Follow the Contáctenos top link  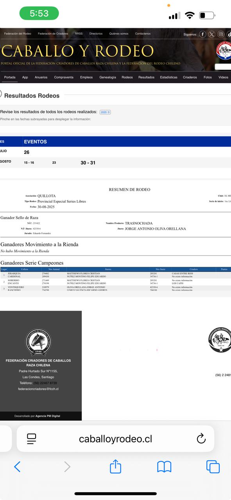coord(143,34)
